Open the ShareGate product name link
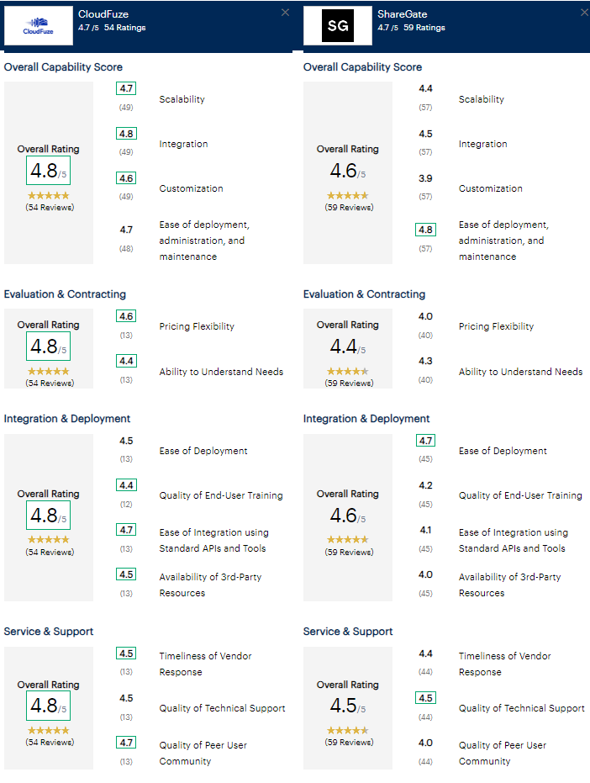This screenshot has width=590, height=783. (399, 14)
